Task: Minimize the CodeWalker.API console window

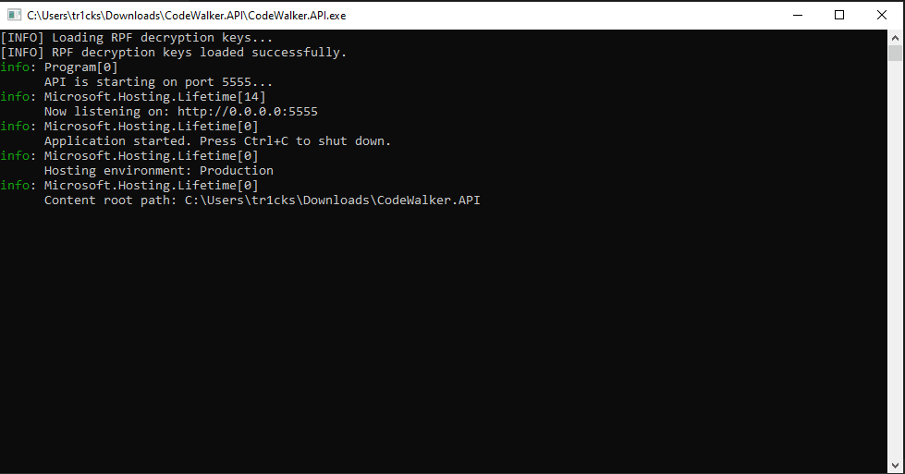Action: pyautogui.click(x=797, y=15)
